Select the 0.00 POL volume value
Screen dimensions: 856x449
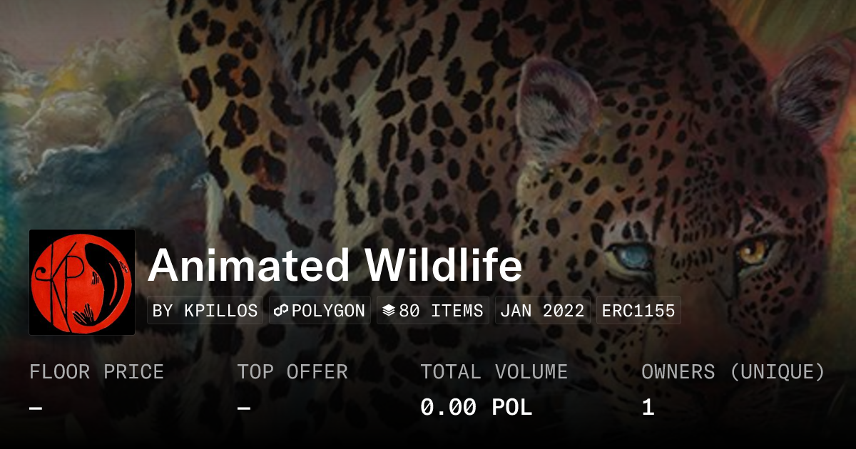tap(476, 408)
